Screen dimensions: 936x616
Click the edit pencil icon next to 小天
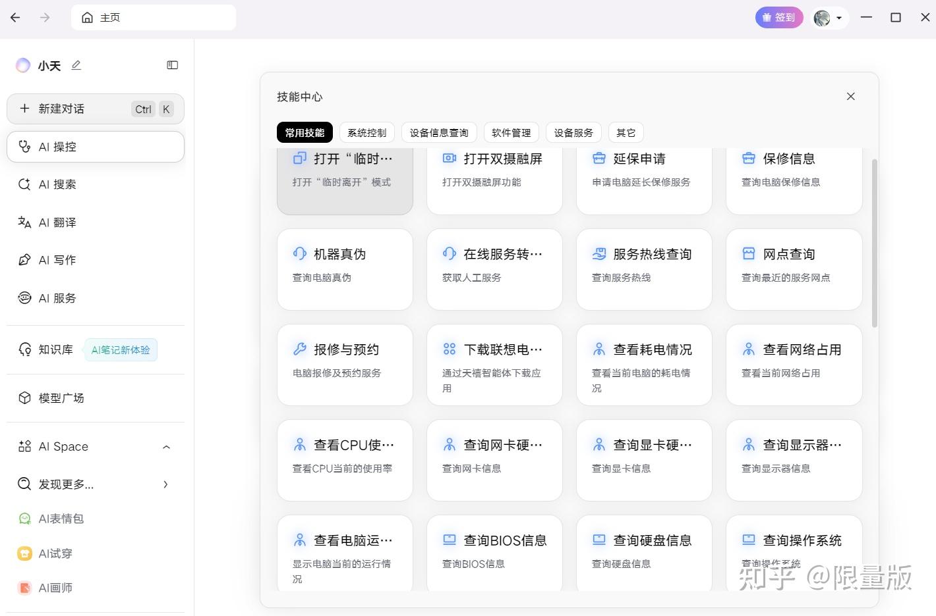pyautogui.click(x=76, y=65)
